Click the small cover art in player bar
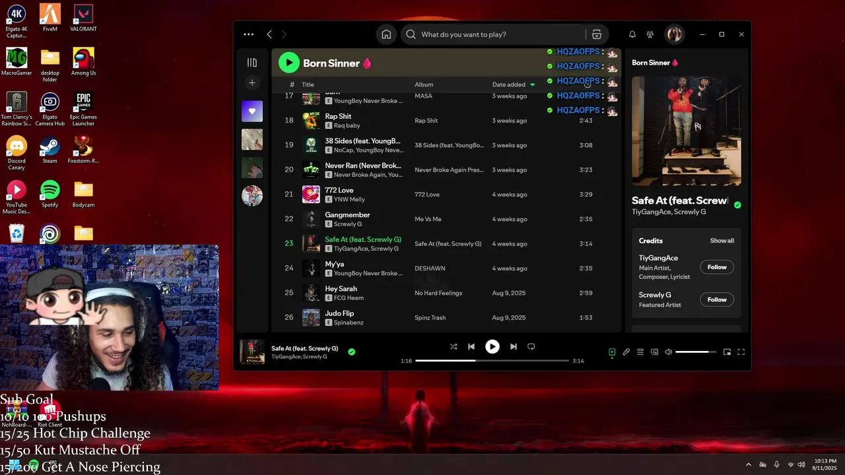The height and width of the screenshot is (475, 845). coord(252,352)
